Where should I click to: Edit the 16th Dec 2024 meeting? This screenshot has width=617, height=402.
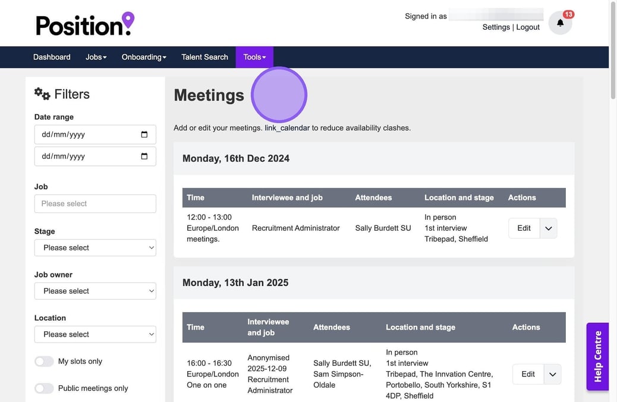[524, 228]
